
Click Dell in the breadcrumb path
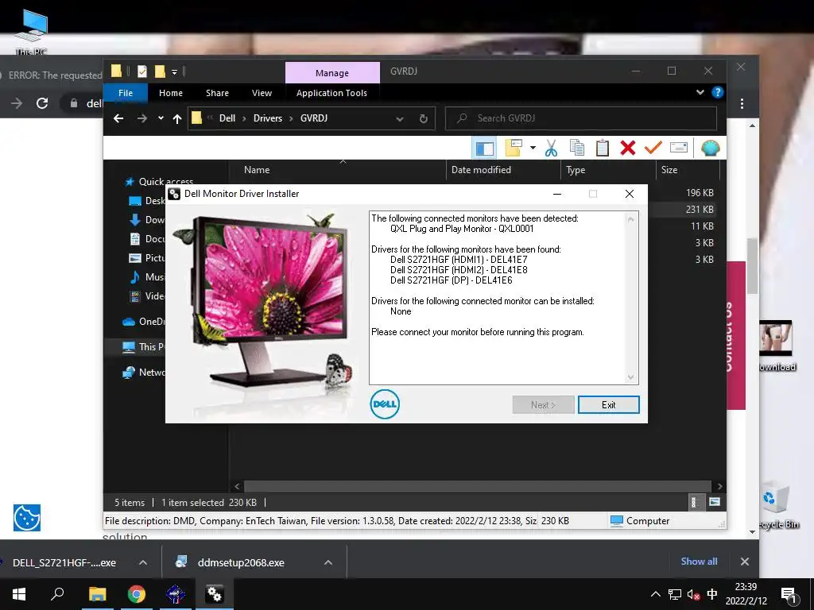coord(227,118)
